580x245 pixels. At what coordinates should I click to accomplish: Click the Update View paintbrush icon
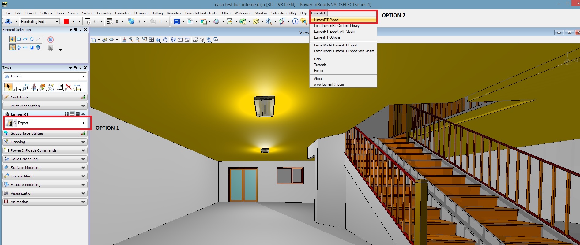124,40
